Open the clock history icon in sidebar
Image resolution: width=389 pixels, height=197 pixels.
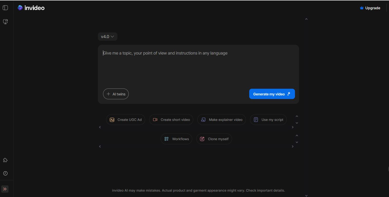(x=5, y=173)
